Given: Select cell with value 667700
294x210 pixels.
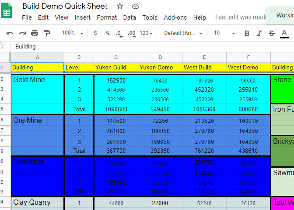Looking at the screenshot, I should [116, 151].
